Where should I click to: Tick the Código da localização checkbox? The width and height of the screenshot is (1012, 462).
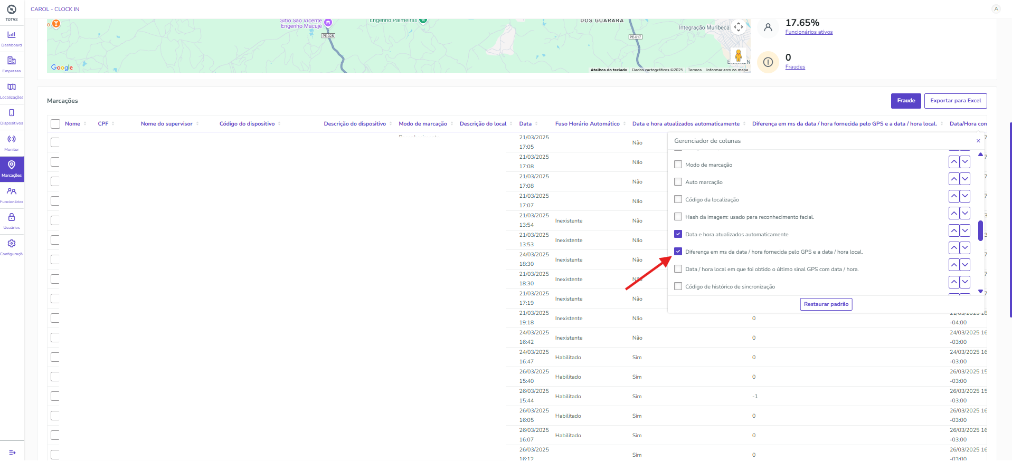point(678,199)
